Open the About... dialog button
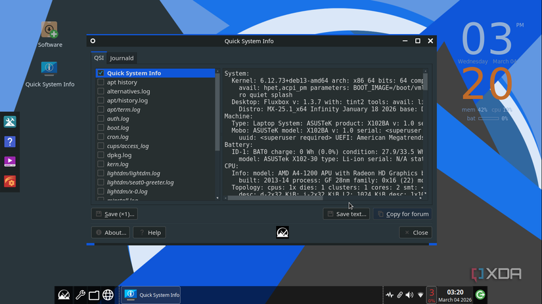Viewport: 542px width, 304px height. click(x=110, y=233)
